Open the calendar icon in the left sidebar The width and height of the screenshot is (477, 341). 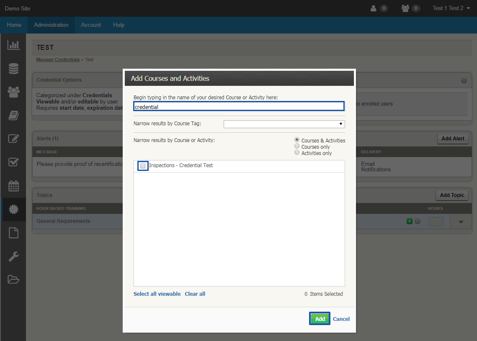[x=13, y=186]
